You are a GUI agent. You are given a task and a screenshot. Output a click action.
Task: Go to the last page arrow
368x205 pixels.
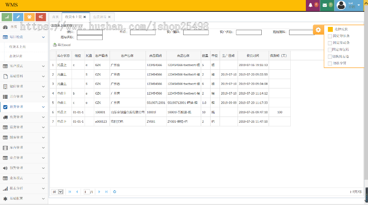pos(106,192)
